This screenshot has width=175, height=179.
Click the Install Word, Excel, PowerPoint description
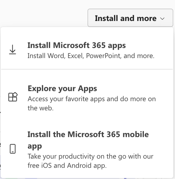coord(91,56)
